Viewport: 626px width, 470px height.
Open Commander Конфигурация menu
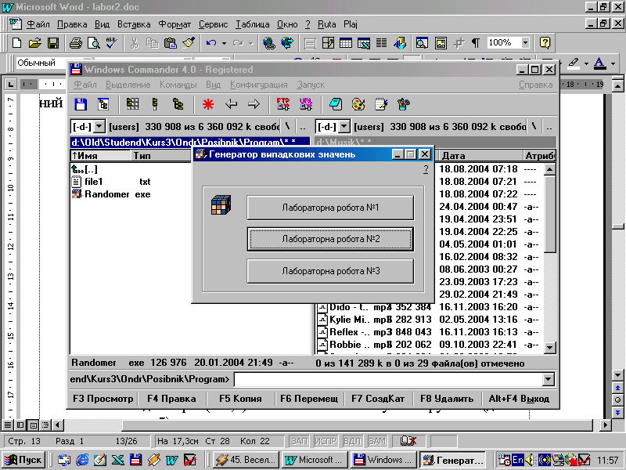point(259,85)
